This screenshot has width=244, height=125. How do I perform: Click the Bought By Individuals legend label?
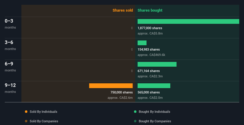click(154, 112)
